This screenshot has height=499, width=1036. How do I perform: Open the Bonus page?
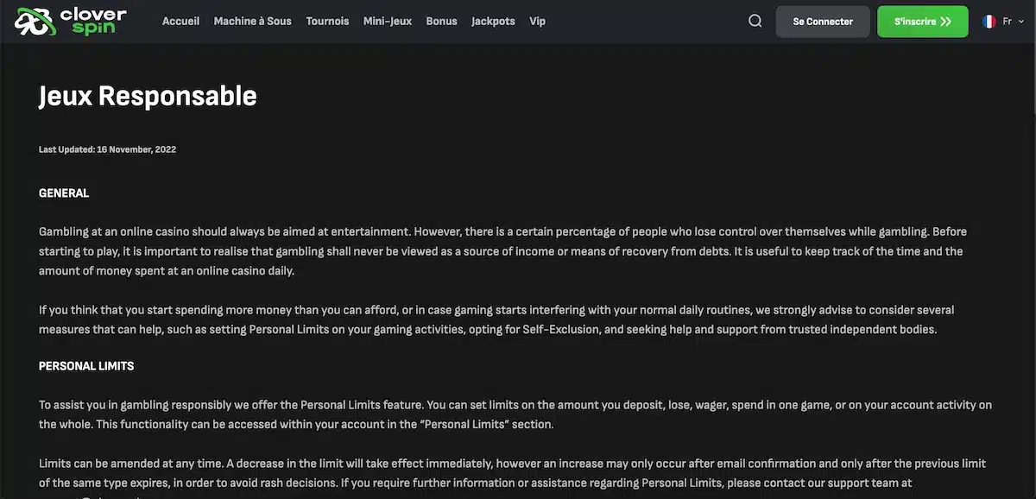tap(441, 22)
